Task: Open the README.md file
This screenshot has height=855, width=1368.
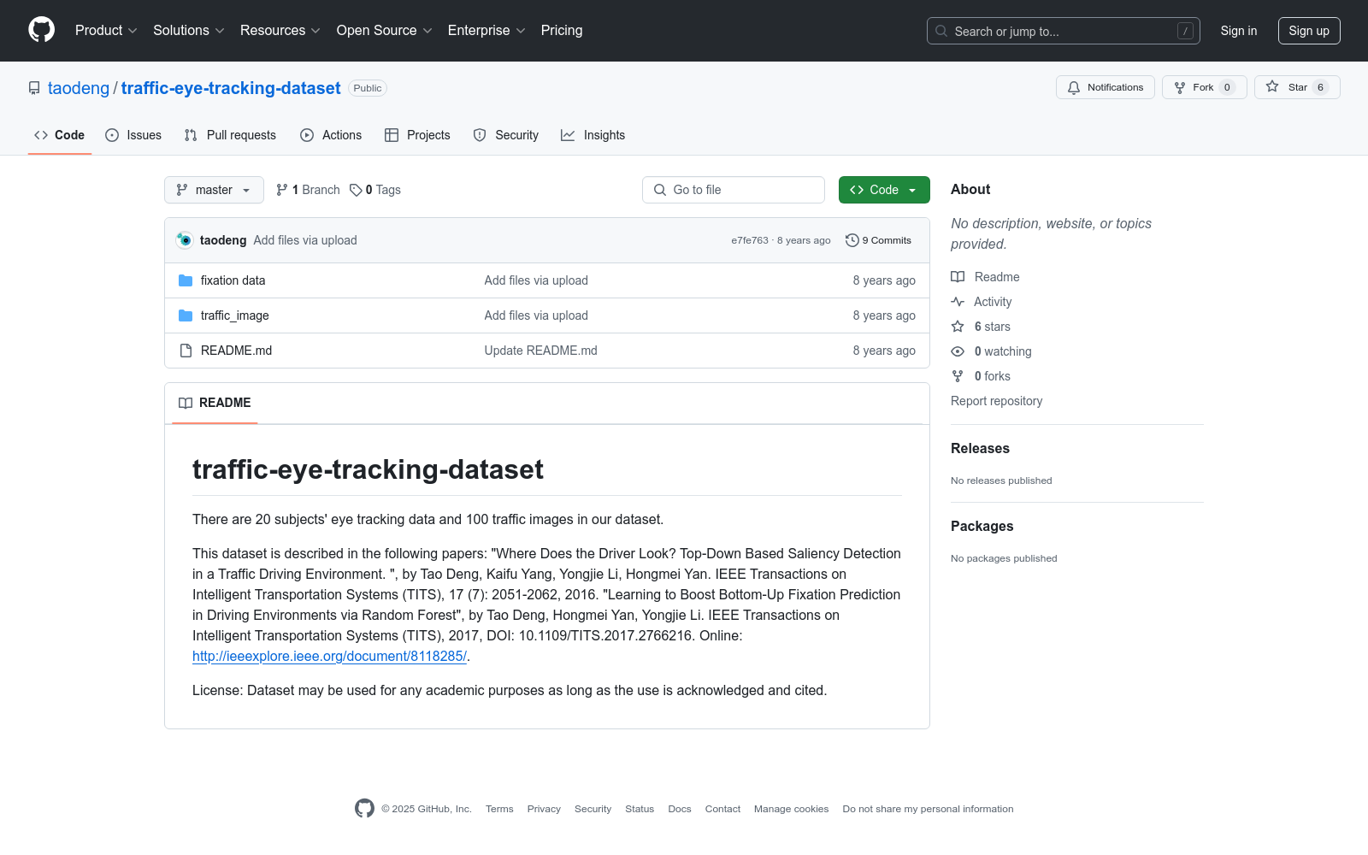Action: click(x=236, y=351)
